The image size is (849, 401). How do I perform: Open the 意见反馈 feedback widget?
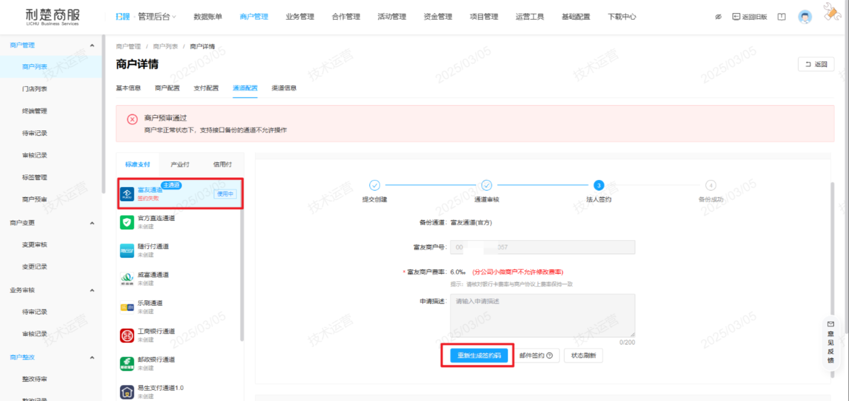point(831,343)
